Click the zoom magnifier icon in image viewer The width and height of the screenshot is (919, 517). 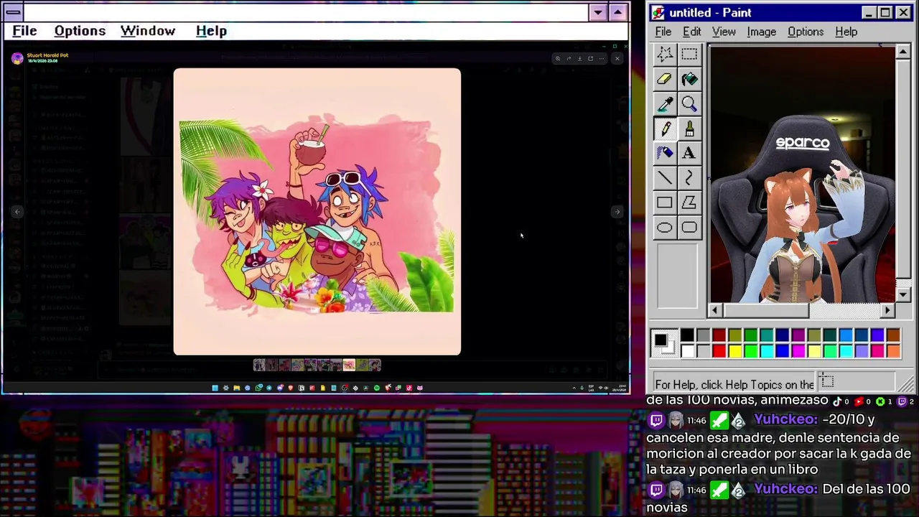[x=558, y=58]
